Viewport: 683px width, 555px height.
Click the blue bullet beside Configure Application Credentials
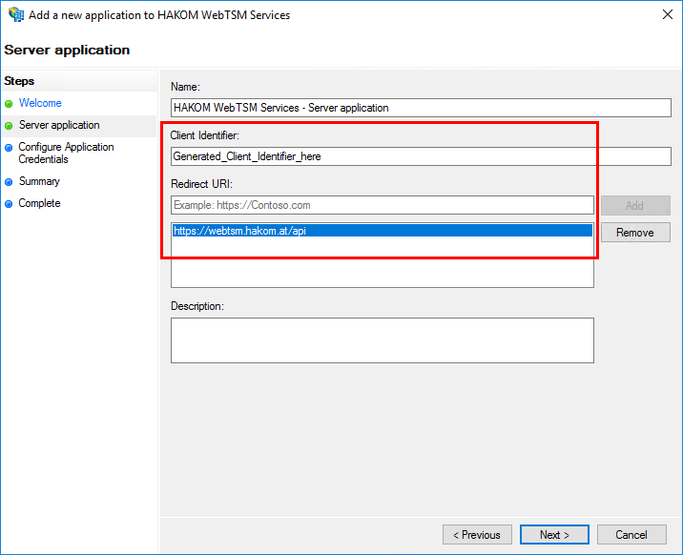pos(9,148)
